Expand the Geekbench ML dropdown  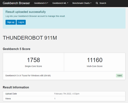[x=60, y=3]
